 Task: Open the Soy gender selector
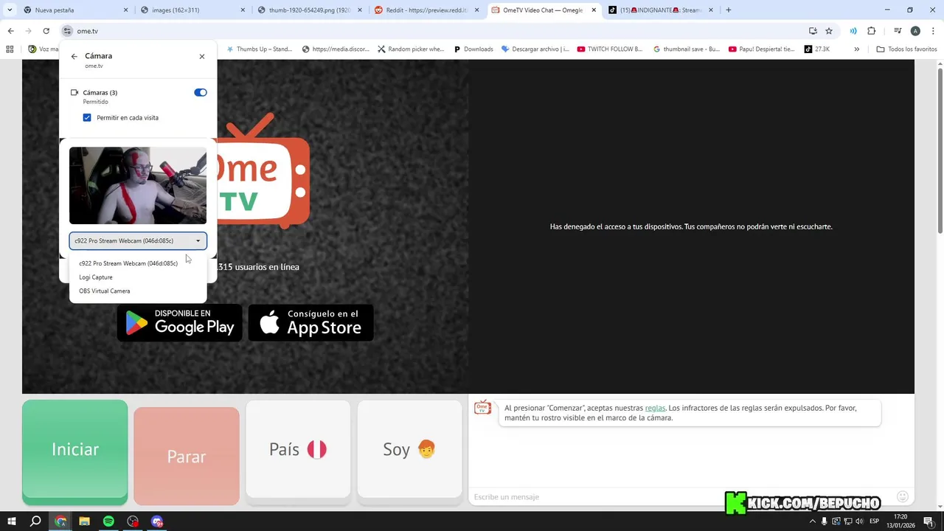(409, 449)
